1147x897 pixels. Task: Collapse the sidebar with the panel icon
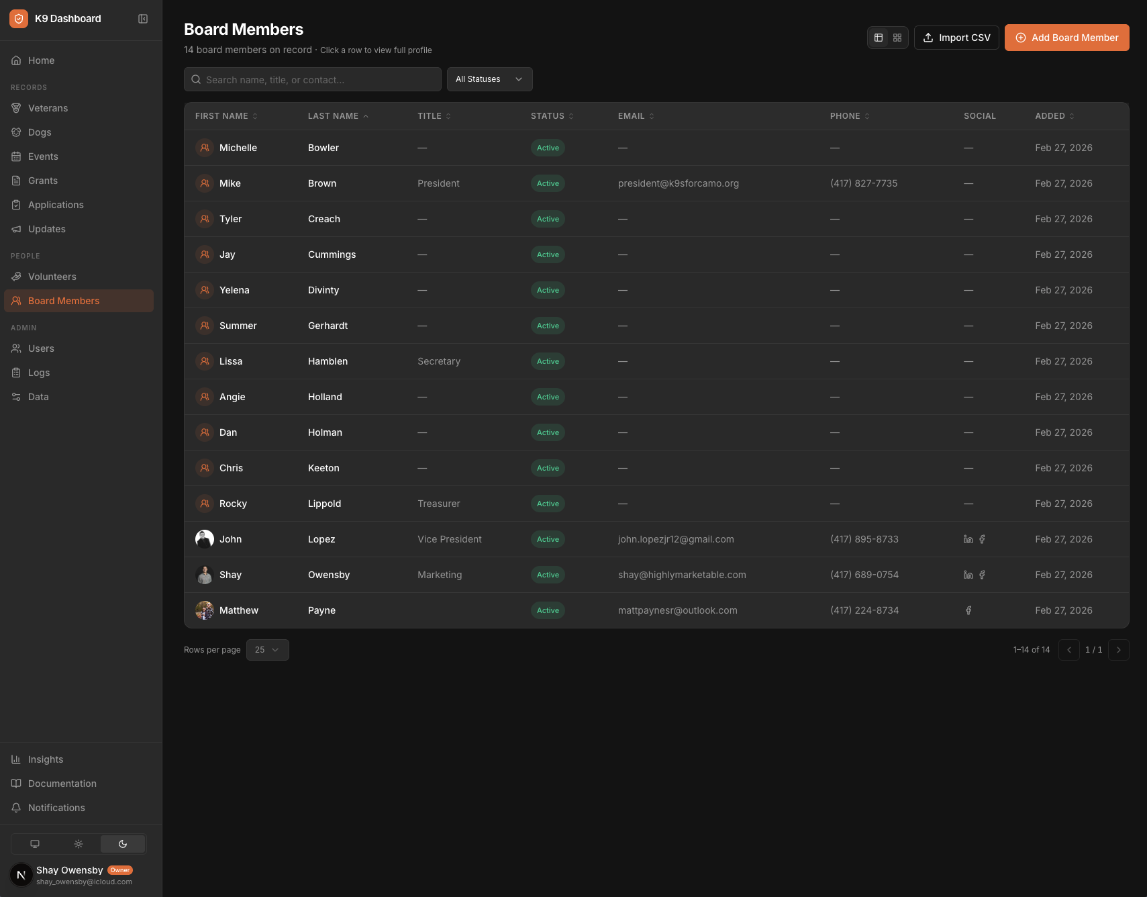pos(143,18)
